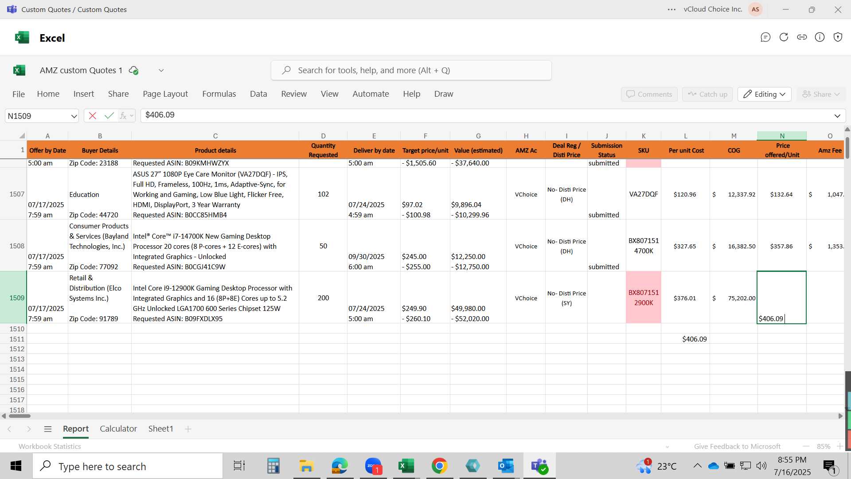Open Calculator from the taskbar
Screen dimensions: 851x479
[x=273, y=466]
